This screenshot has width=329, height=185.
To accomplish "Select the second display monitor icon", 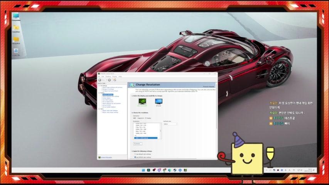I will pos(159,101).
